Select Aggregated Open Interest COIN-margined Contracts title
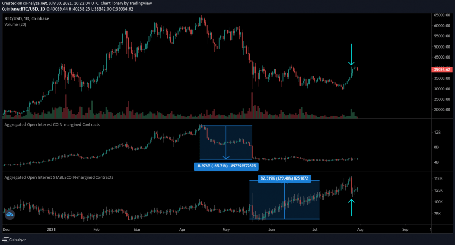The height and width of the screenshot is (245, 455). tap(52, 124)
